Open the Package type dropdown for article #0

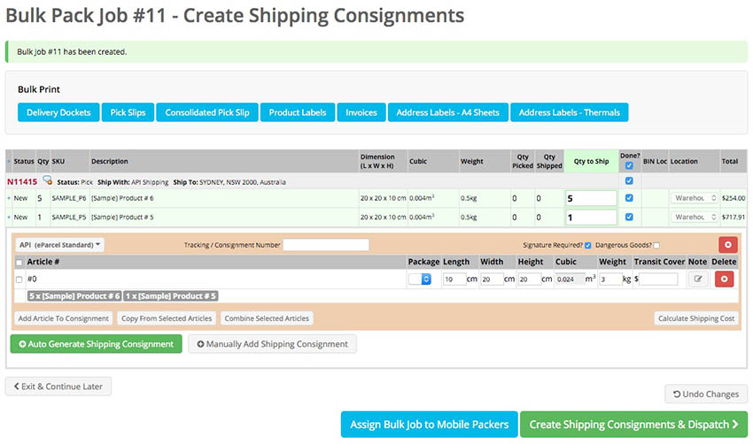pos(420,279)
